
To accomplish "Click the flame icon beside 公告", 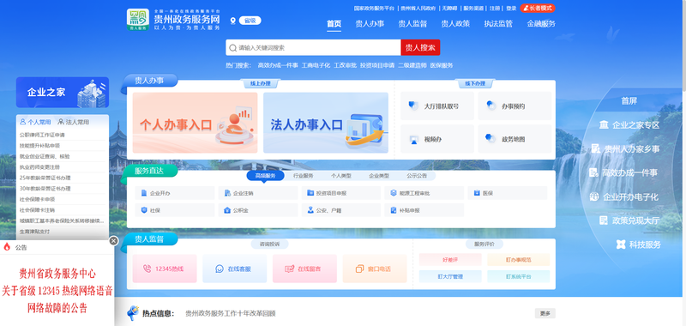I will tap(7, 247).
